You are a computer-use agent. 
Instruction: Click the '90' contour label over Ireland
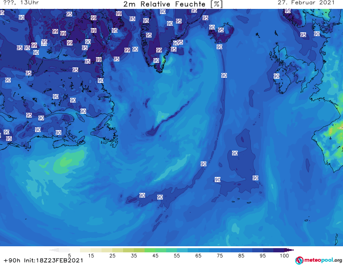pyautogui.click(x=277, y=76)
